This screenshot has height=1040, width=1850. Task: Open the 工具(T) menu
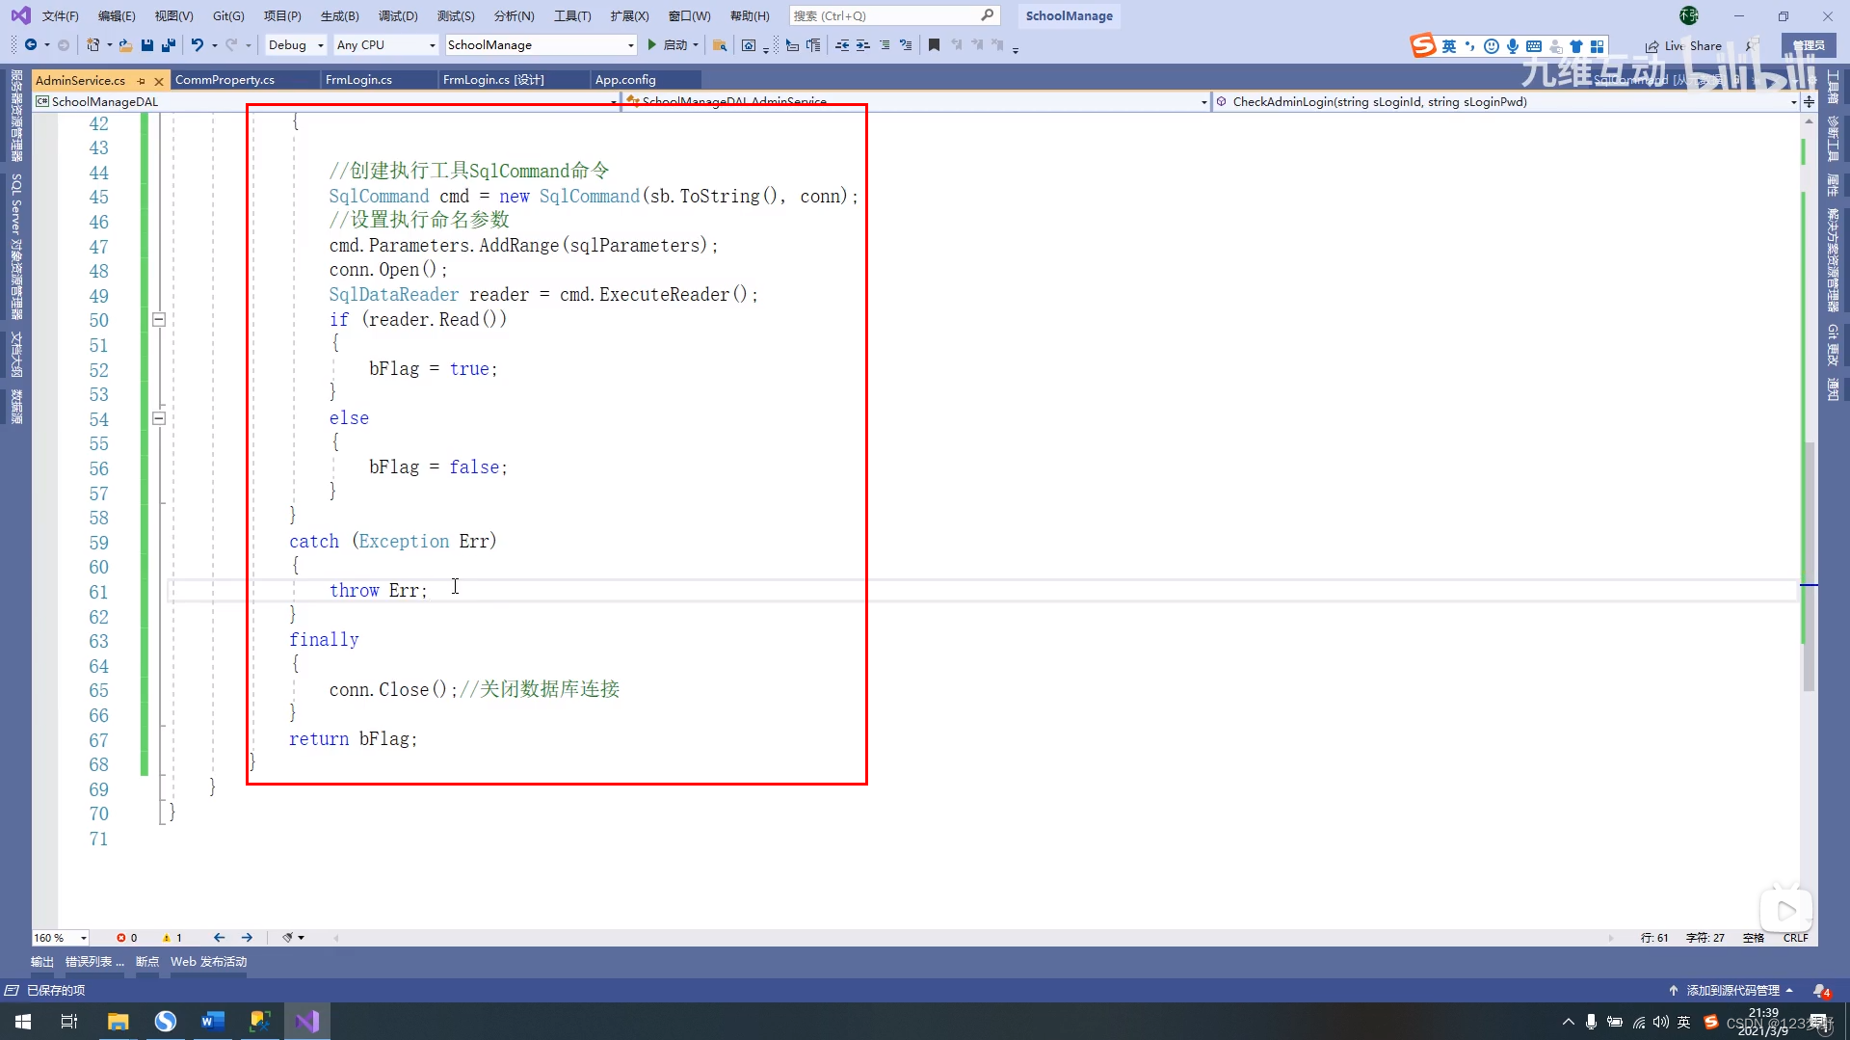(572, 16)
